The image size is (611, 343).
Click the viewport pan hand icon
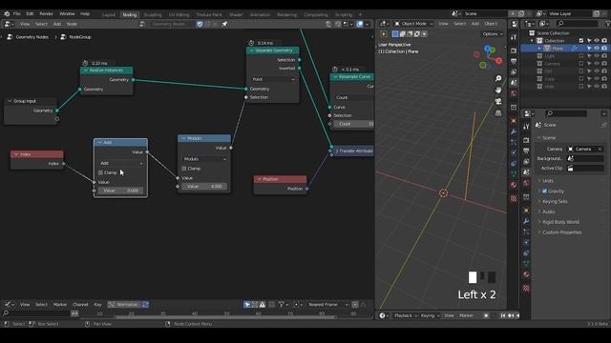point(498,90)
